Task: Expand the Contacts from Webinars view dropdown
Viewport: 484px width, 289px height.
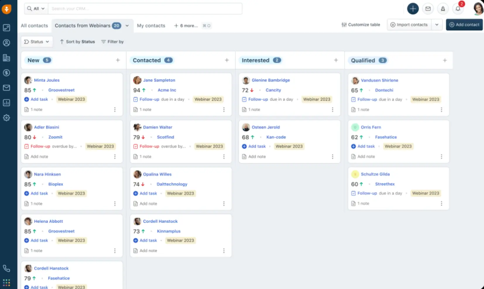Action: [127, 25]
